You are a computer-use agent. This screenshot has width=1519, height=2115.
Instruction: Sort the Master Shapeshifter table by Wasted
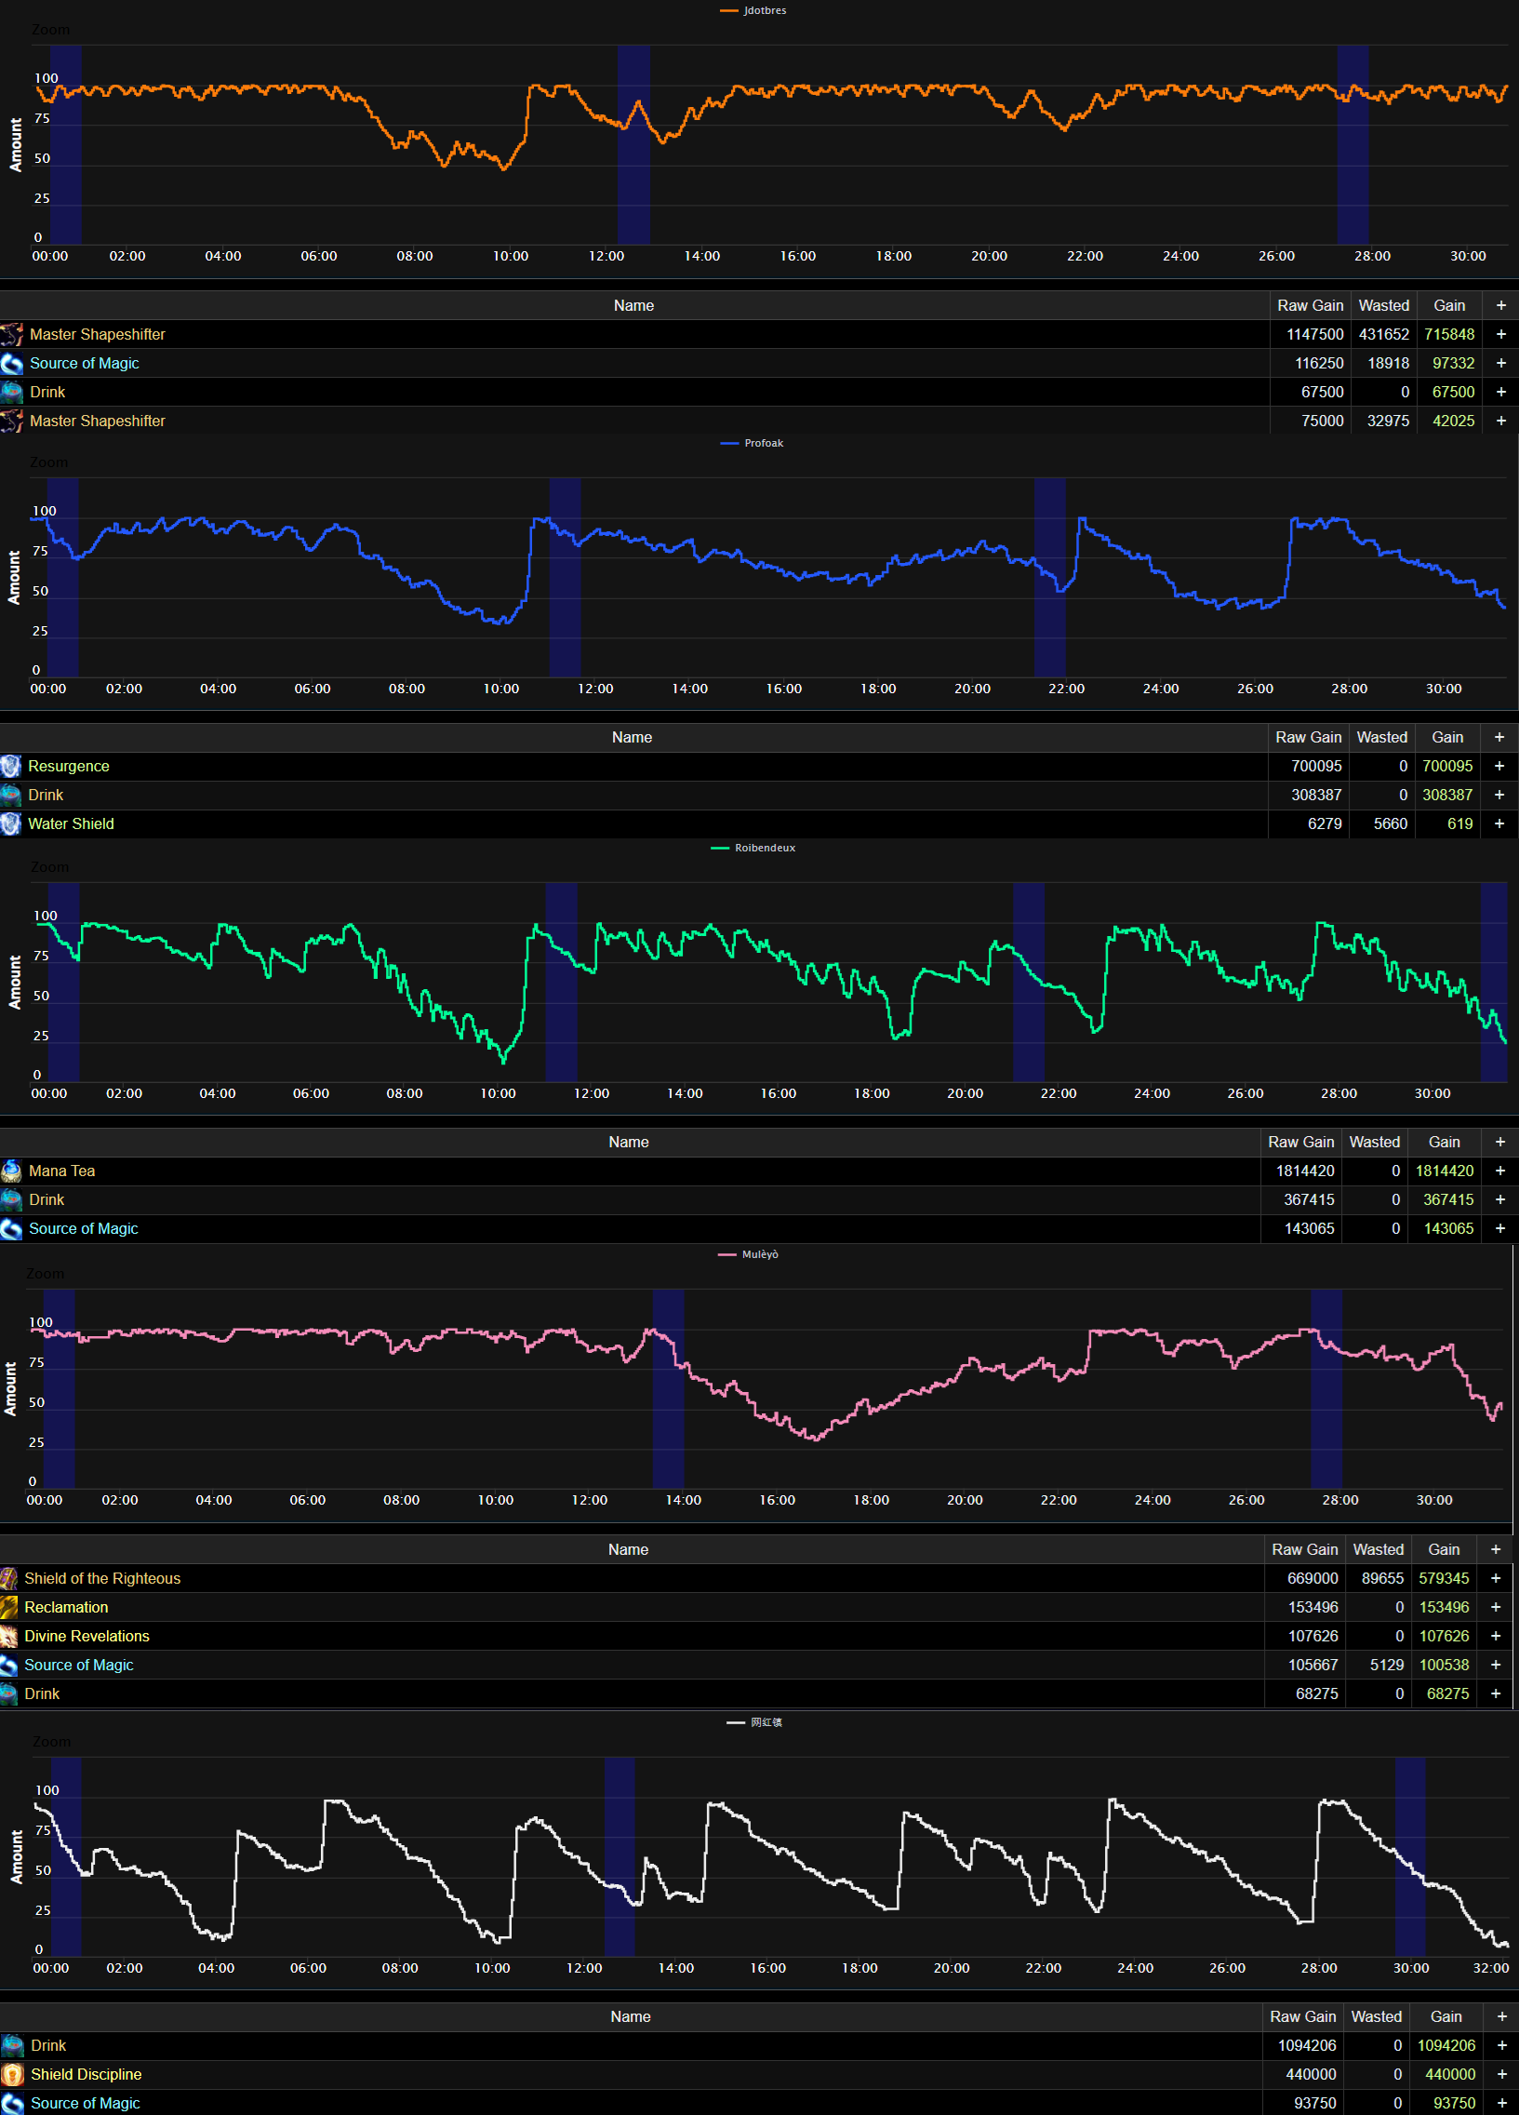click(x=1384, y=305)
